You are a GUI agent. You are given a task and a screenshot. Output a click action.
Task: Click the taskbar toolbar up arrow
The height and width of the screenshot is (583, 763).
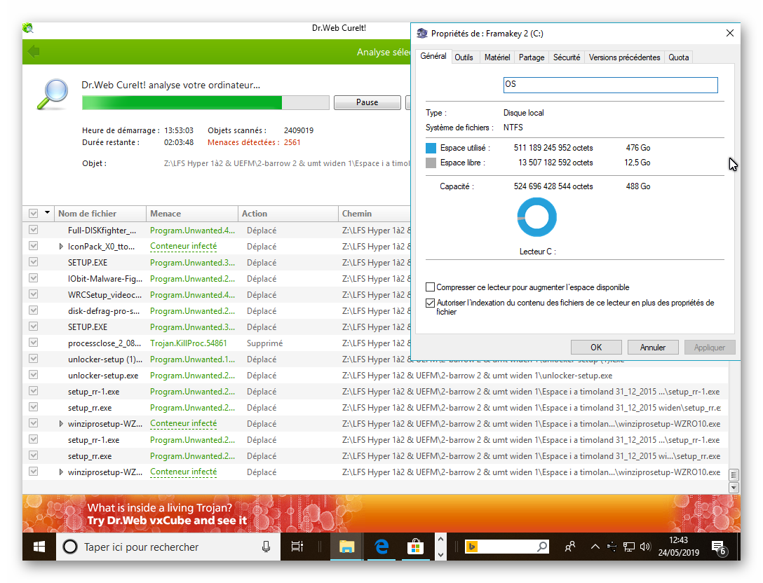click(x=440, y=540)
